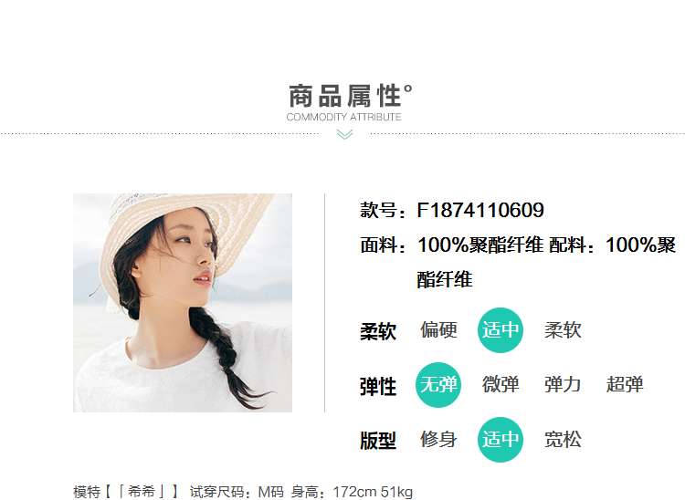This screenshot has height=500, width=685.
Task: Click the 版型 row label
Action: tap(378, 441)
